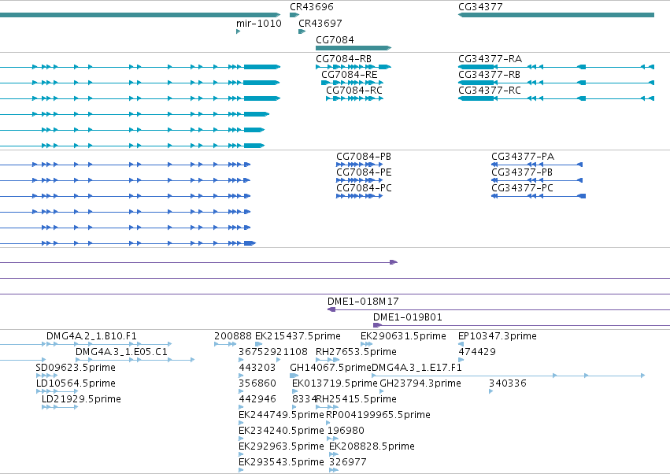Click the 474429 feature label
The height and width of the screenshot is (474, 670).
click(x=477, y=352)
